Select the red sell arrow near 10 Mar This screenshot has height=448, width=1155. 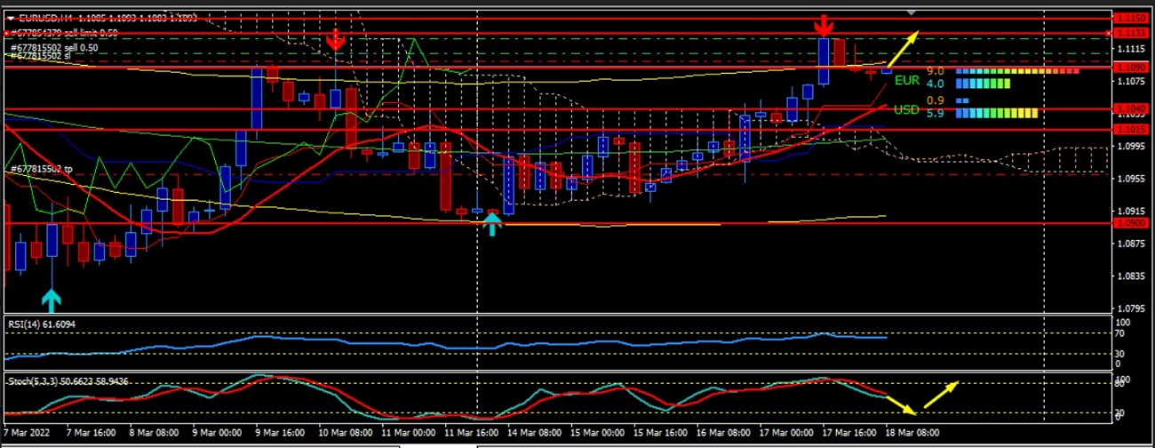[335, 39]
